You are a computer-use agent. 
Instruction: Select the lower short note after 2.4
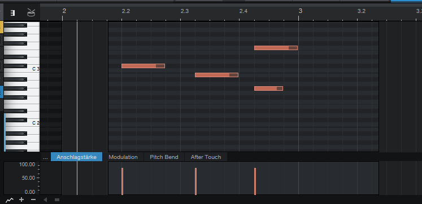(x=268, y=88)
